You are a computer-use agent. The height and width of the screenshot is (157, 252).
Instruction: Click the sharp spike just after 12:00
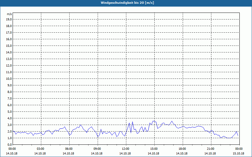click(x=133, y=122)
